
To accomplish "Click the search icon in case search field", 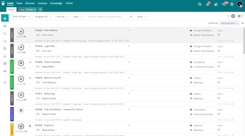I will tap(131, 17).
